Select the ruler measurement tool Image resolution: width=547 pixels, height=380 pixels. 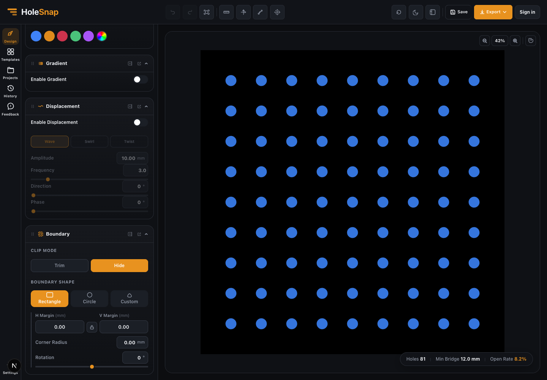tap(226, 12)
